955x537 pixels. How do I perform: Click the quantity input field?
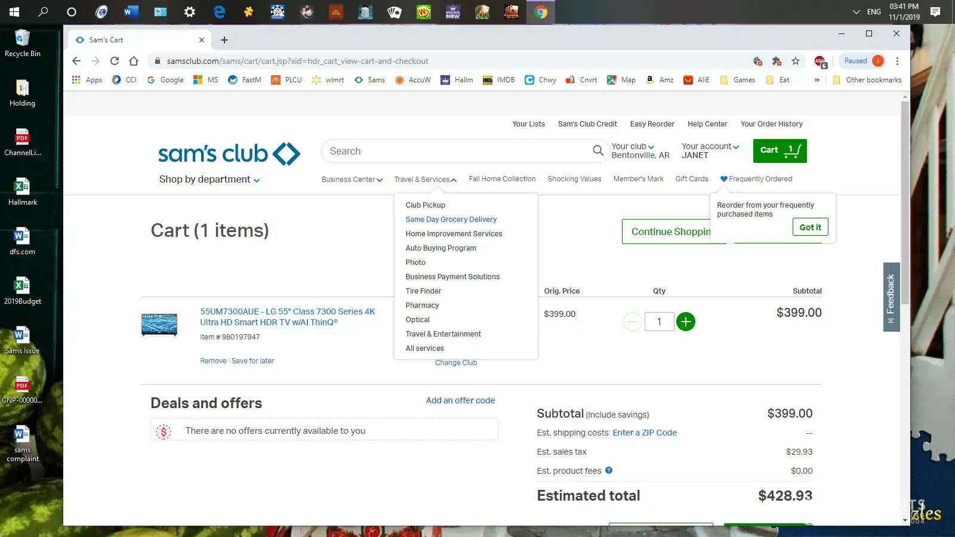click(x=659, y=322)
